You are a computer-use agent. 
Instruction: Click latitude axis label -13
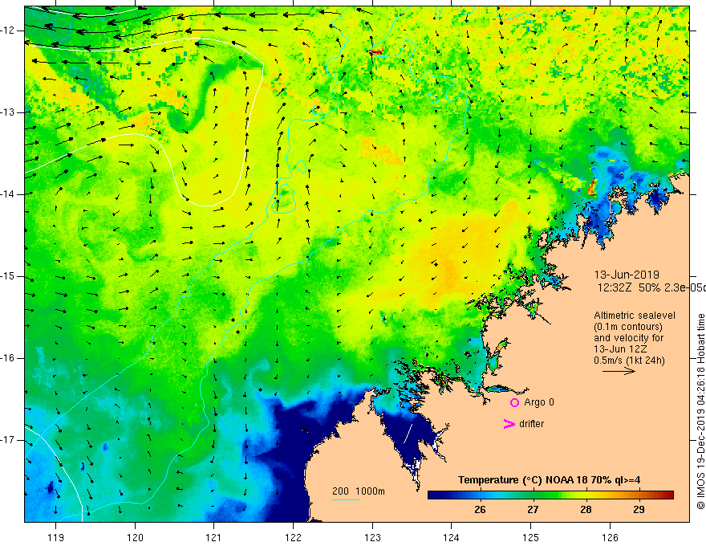click(x=9, y=112)
